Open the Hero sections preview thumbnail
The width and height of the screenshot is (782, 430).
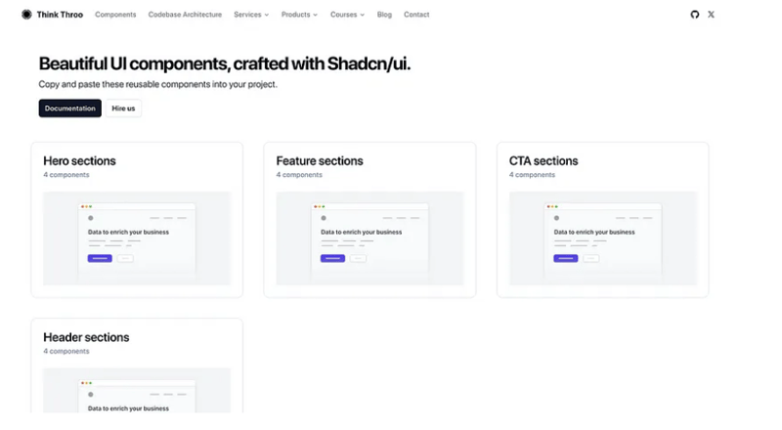click(137, 238)
